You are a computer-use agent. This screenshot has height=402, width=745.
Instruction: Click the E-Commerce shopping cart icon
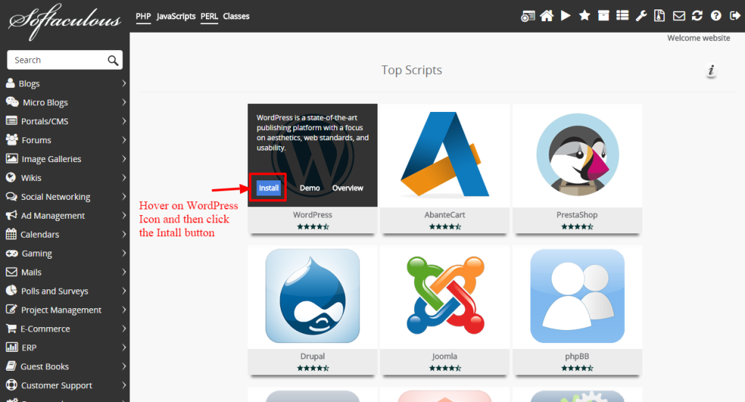[11, 329]
